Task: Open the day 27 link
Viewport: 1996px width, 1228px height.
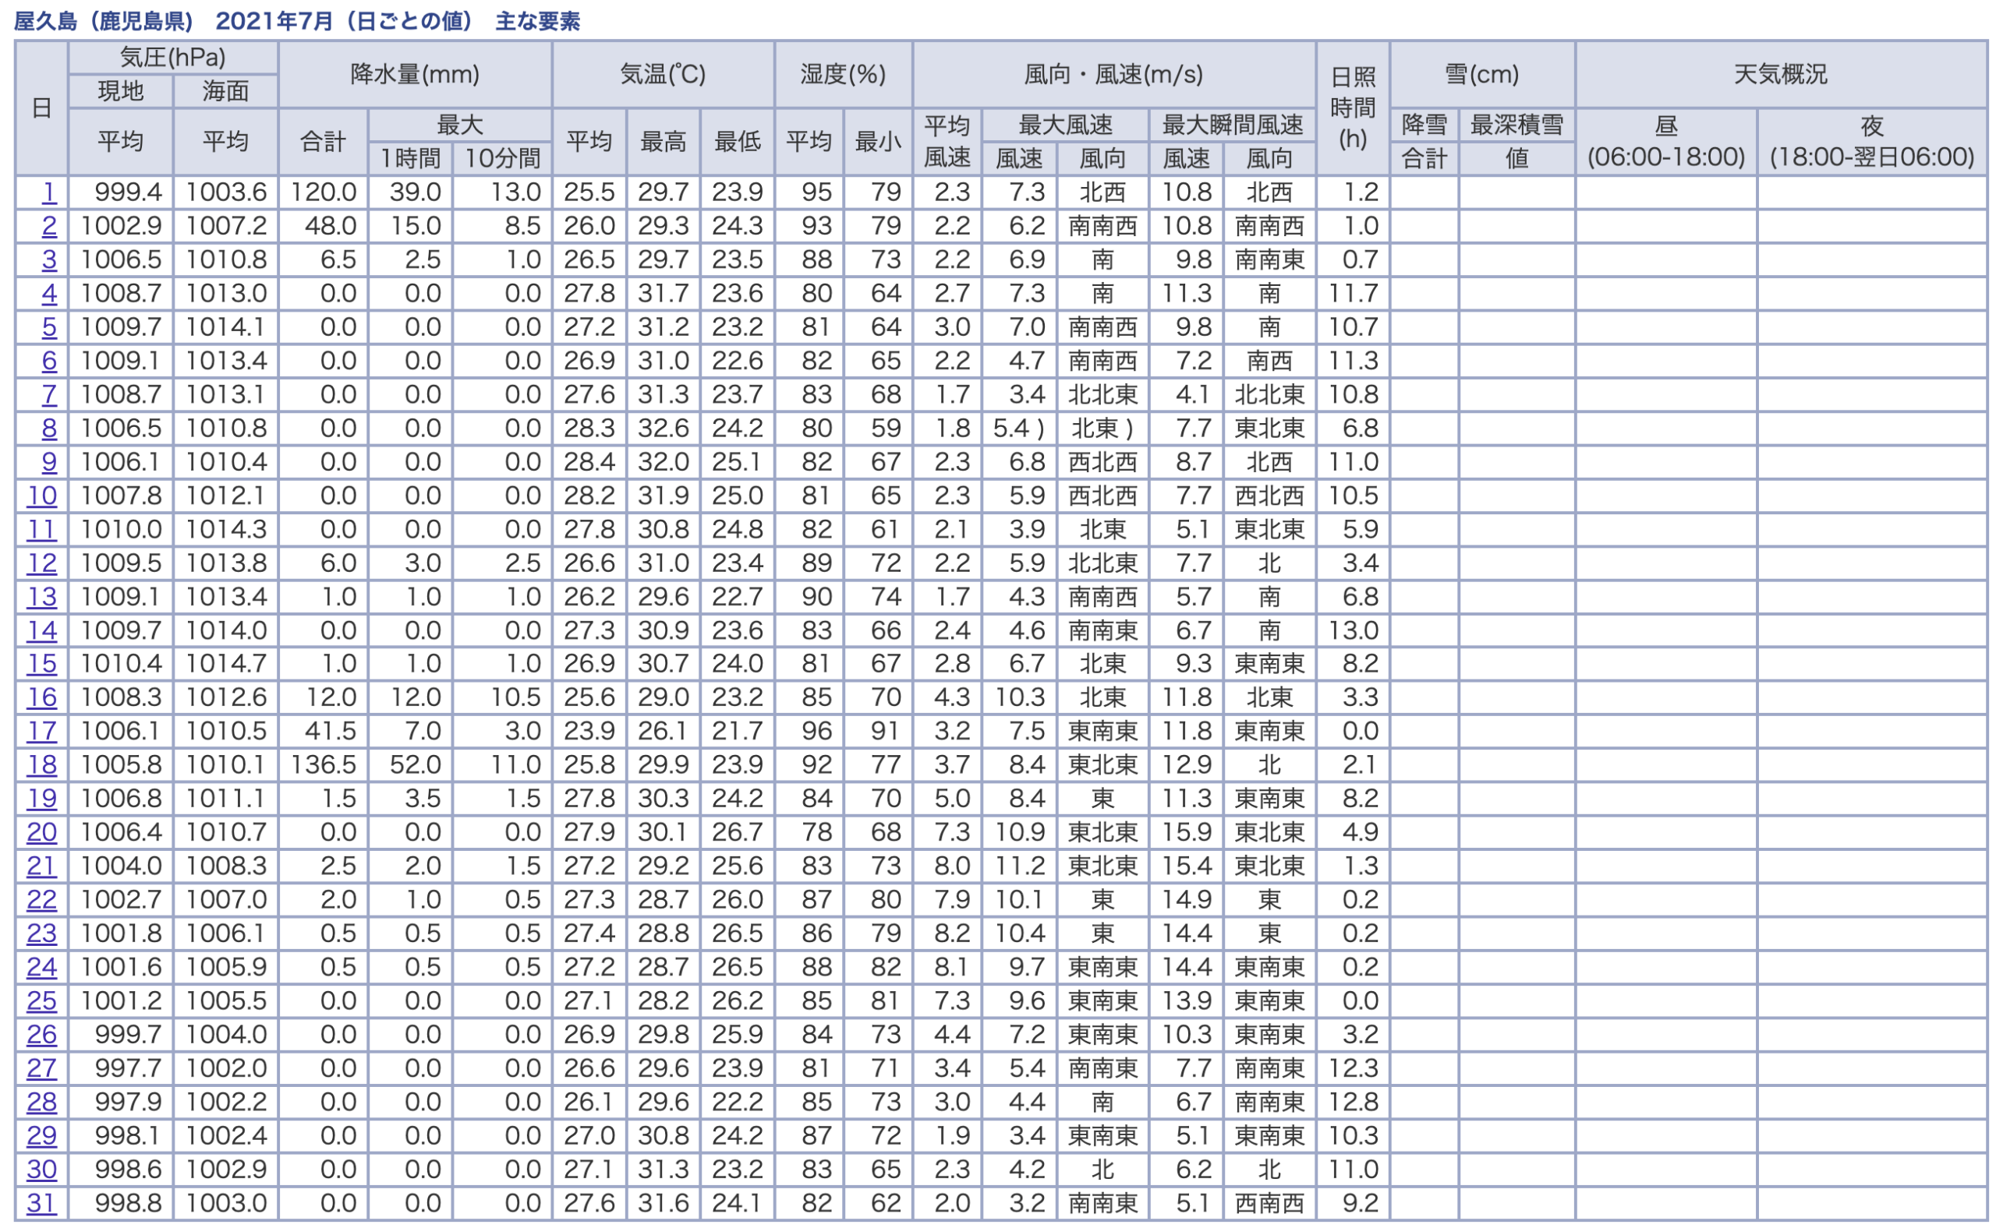Action: coord(41,1068)
